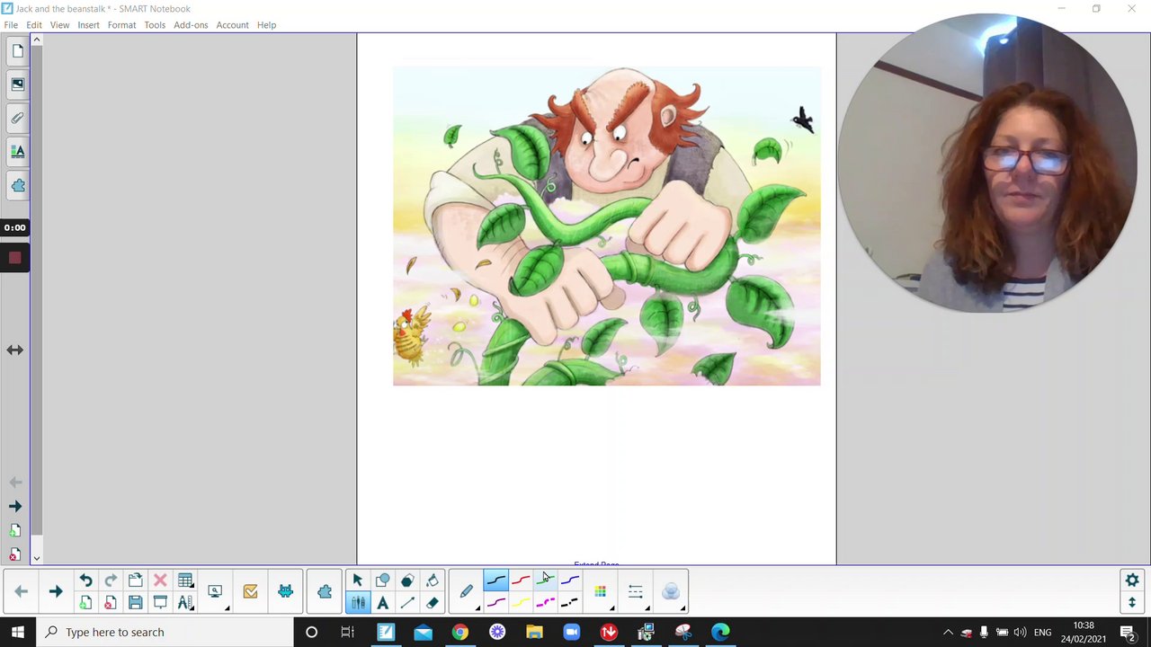Screen dimensions: 1151x647
Task: Insert a table from toolbar
Action: pos(185,581)
